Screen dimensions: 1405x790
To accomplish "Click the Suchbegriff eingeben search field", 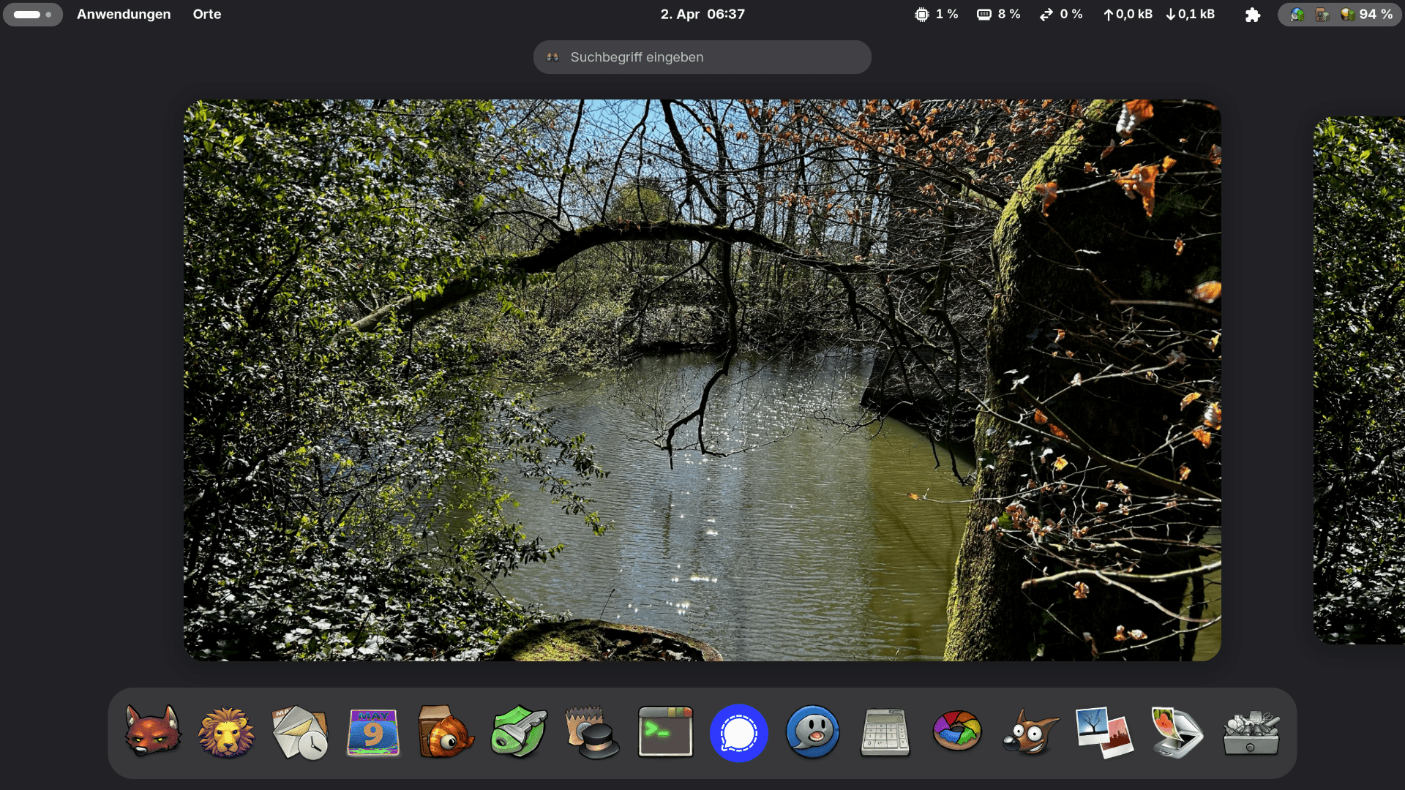I will pyautogui.click(x=702, y=57).
